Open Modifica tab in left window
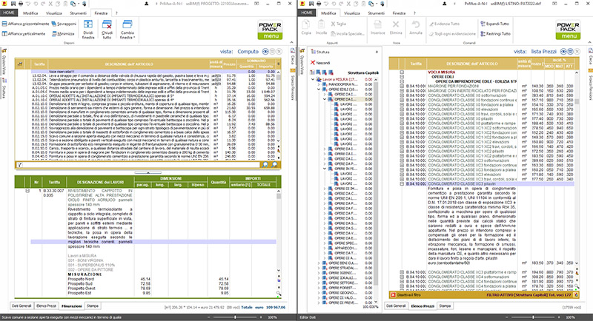The width and height of the screenshot is (593, 321). coord(30,13)
